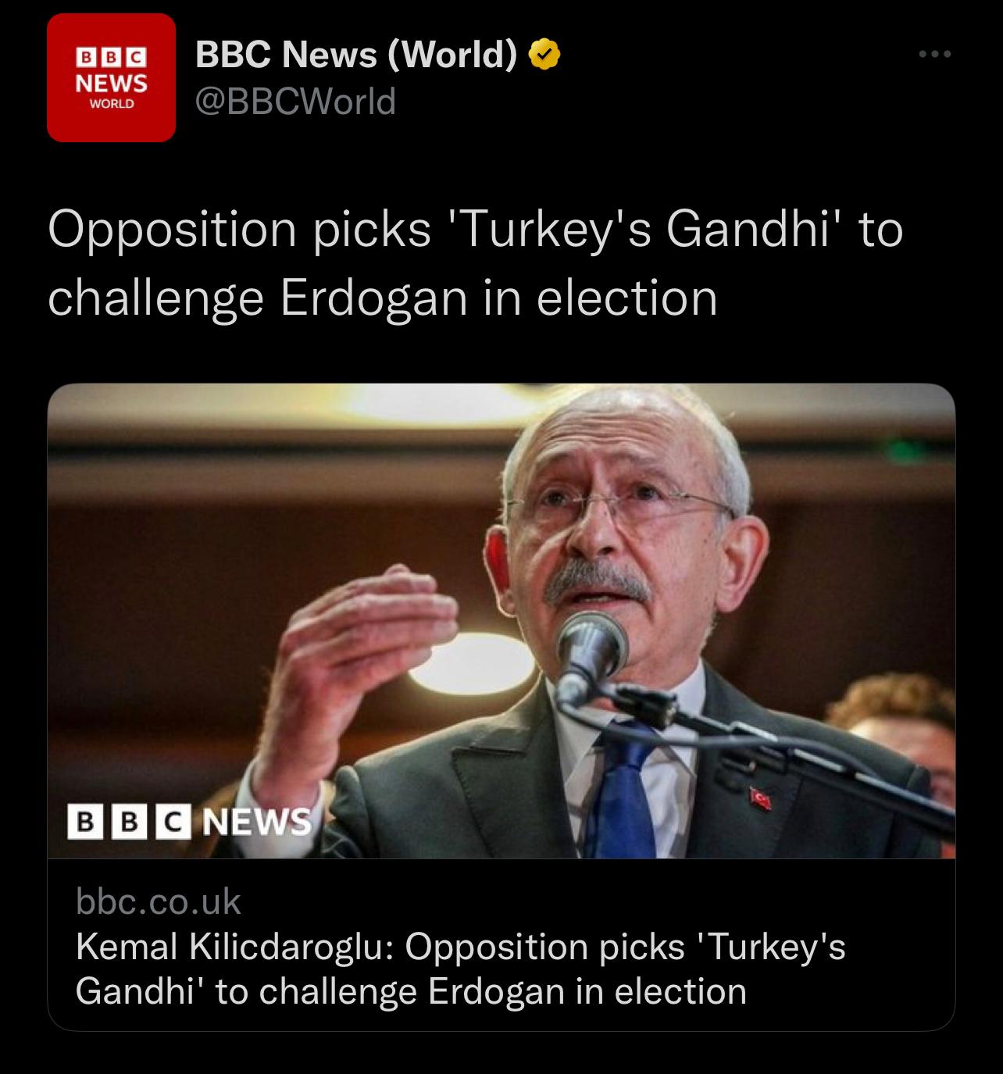Click the gold verified badge
Viewport: 1003px width, 1074px height.
[544, 55]
